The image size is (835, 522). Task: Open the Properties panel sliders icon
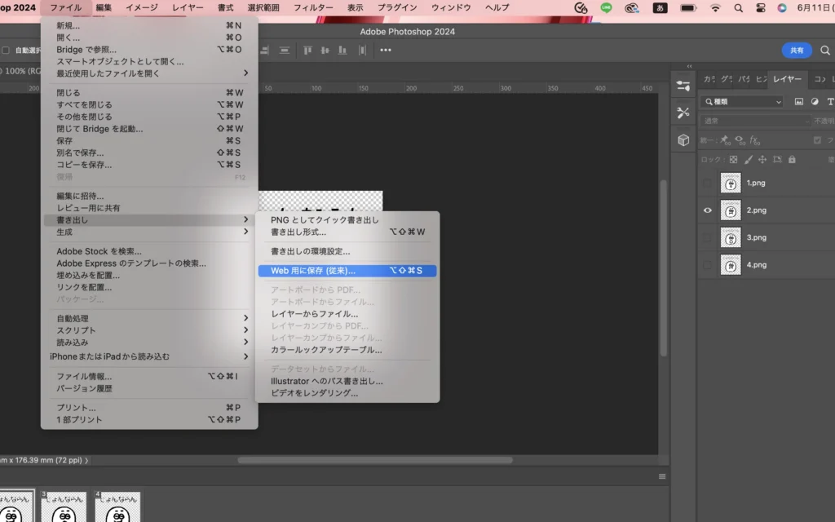click(683, 85)
